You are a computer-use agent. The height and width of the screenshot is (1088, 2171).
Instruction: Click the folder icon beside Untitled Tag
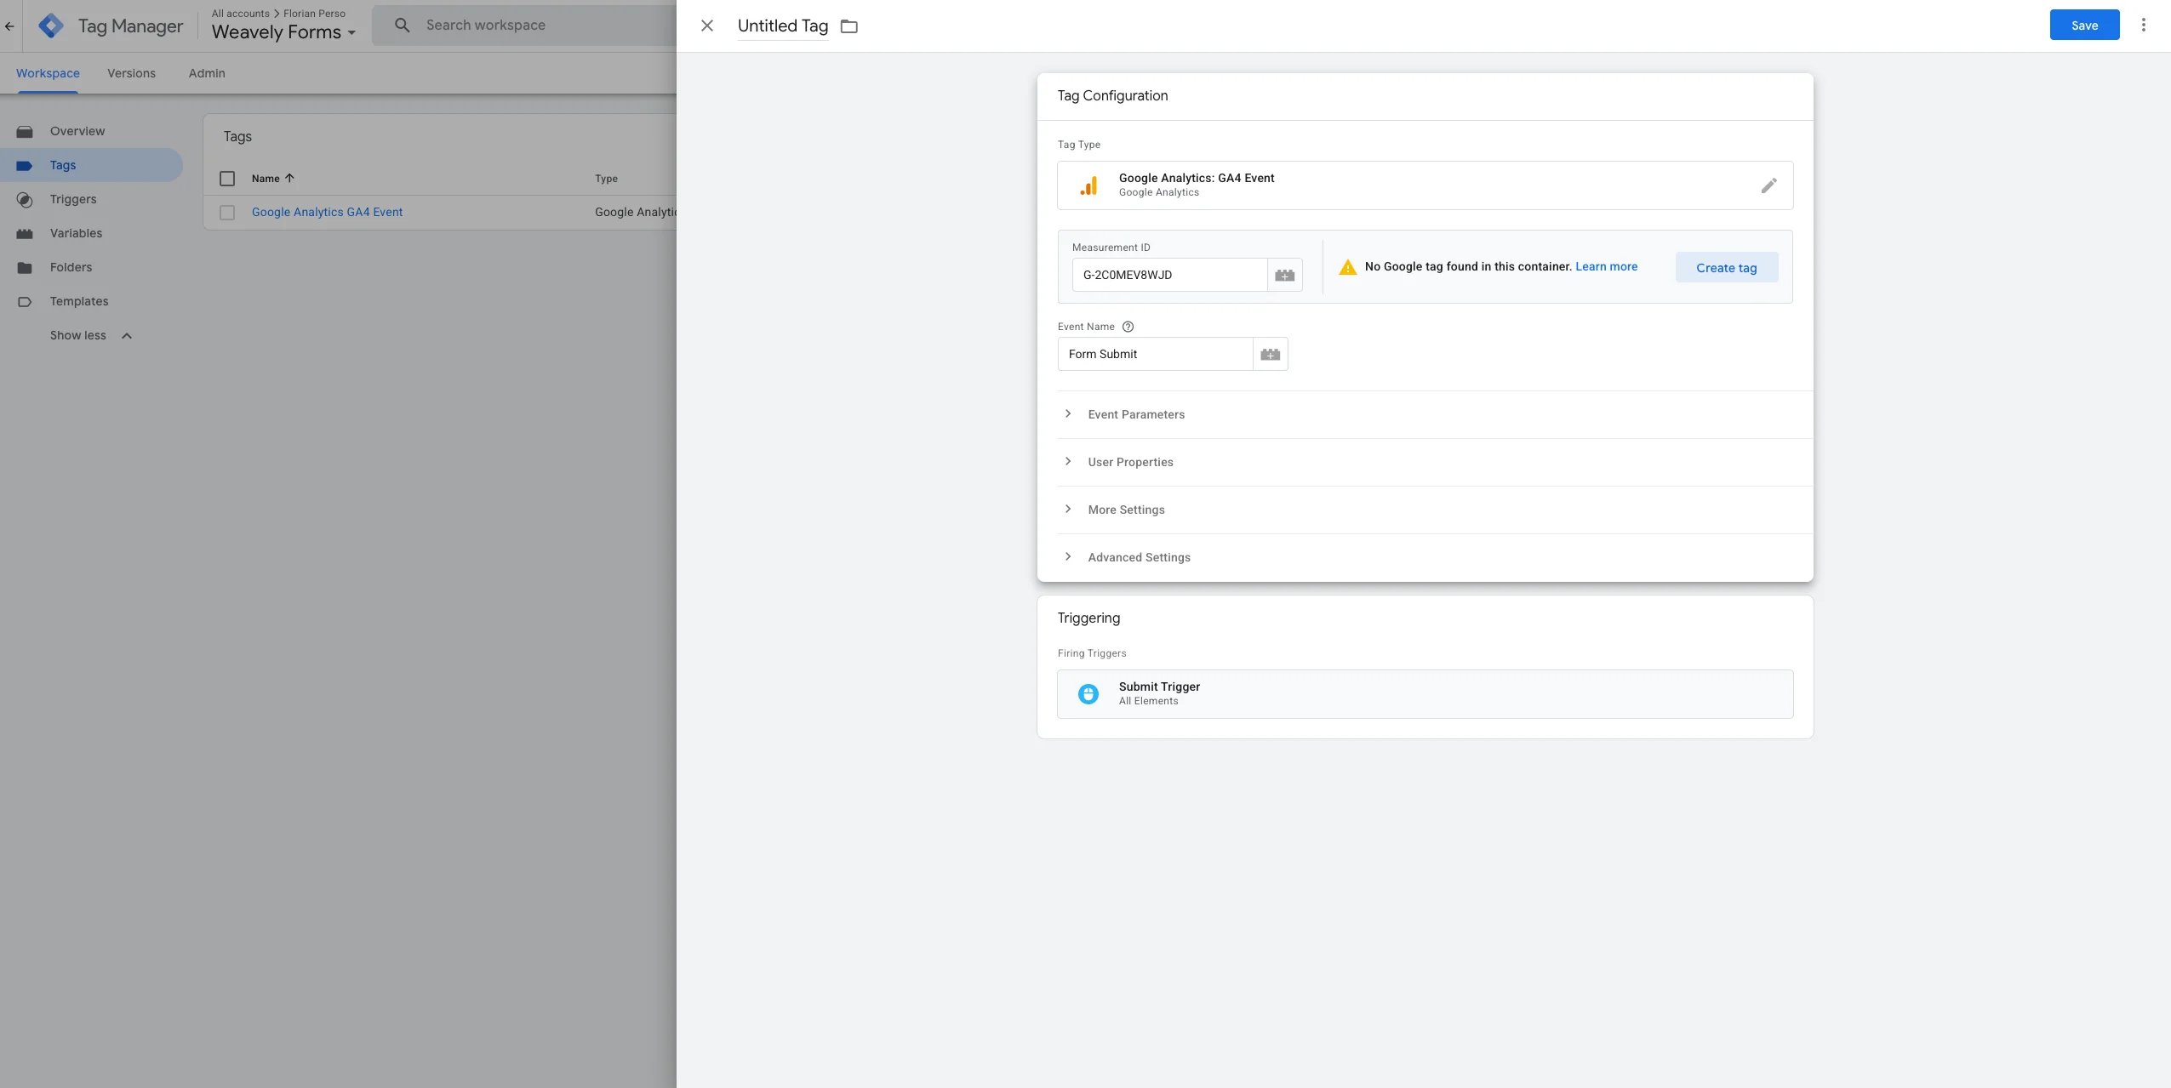coord(848,26)
